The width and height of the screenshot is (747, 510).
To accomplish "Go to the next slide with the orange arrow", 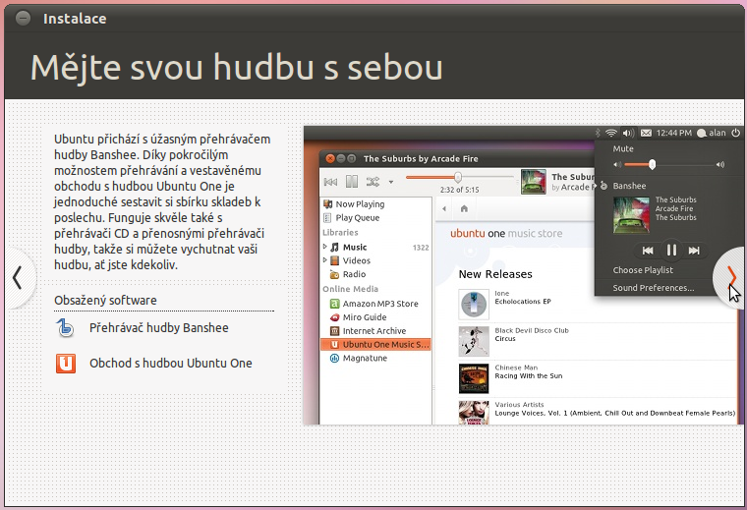I will click(731, 277).
